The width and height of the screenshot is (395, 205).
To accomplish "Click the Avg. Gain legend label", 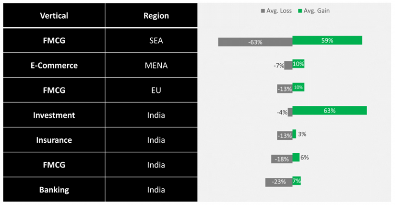I will [x=317, y=11].
